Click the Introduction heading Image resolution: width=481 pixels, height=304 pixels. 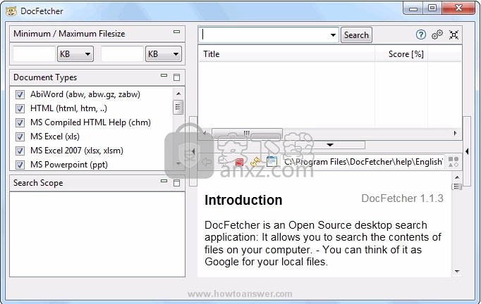tap(243, 201)
